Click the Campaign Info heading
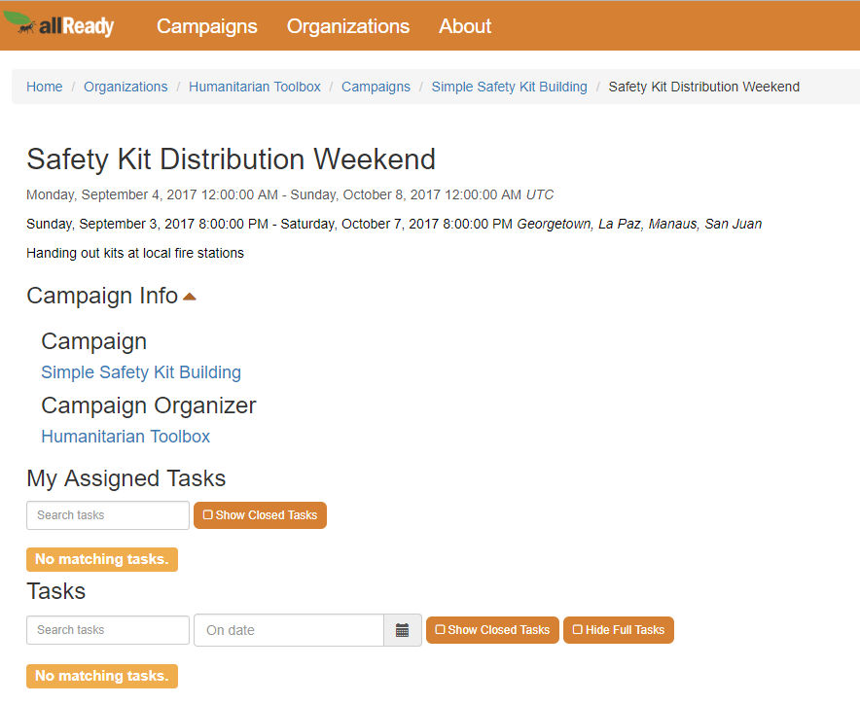Viewport: 860px width, 704px height. (102, 296)
